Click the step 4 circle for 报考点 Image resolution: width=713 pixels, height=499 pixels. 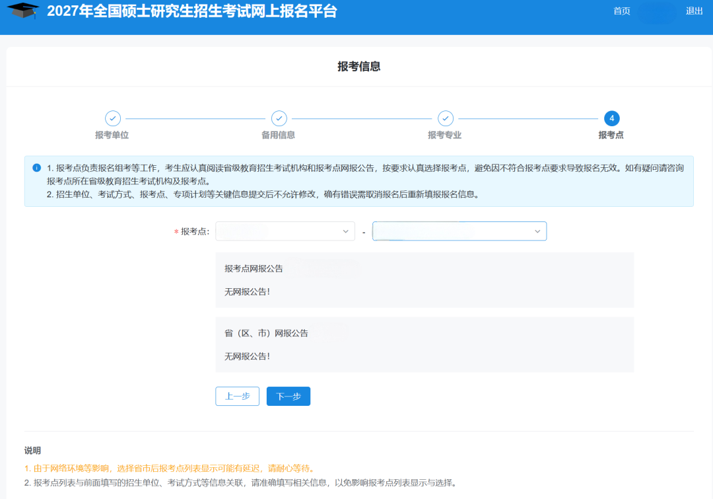pyautogui.click(x=611, y=118)
